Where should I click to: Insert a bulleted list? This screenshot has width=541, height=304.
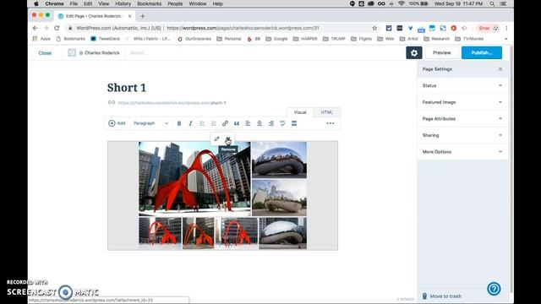[202, 123]
